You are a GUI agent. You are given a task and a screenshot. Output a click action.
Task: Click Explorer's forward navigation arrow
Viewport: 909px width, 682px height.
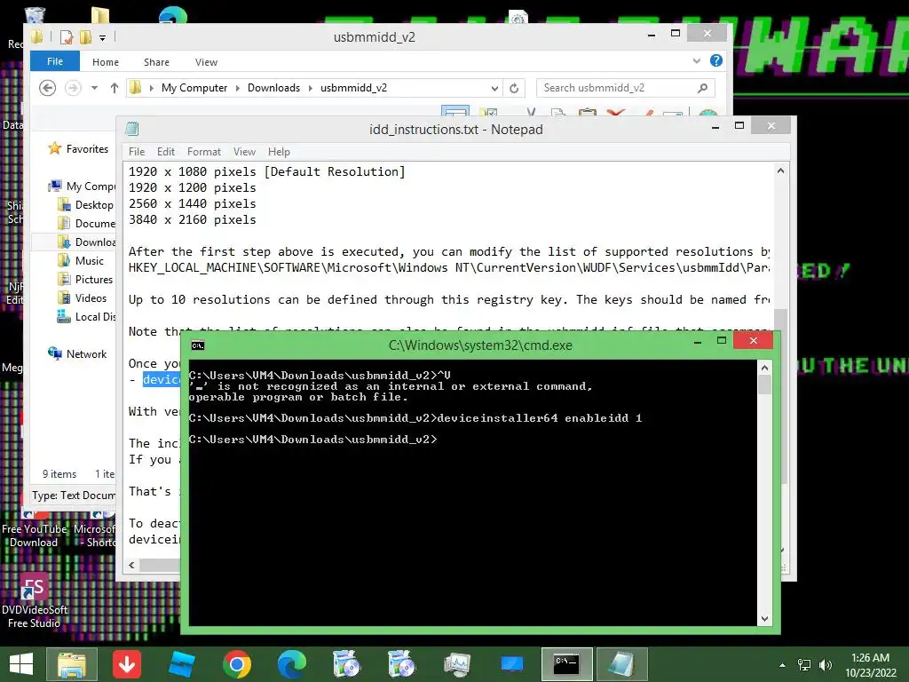(x=73, y=88)
